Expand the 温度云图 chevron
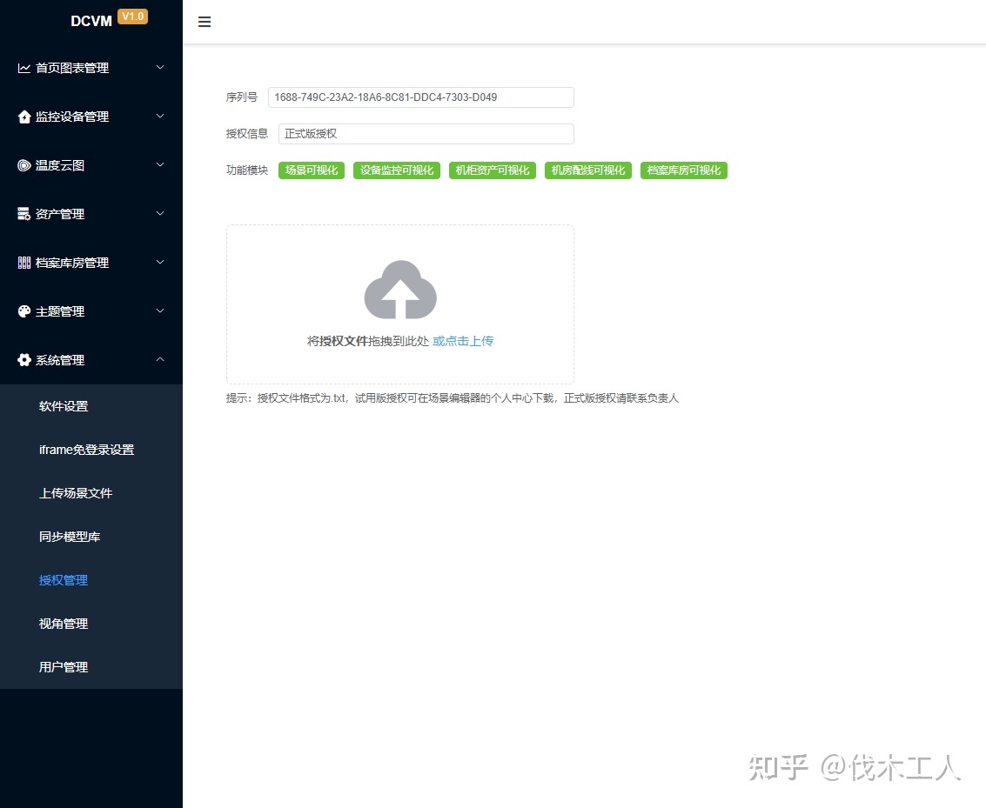 (160, 164)
